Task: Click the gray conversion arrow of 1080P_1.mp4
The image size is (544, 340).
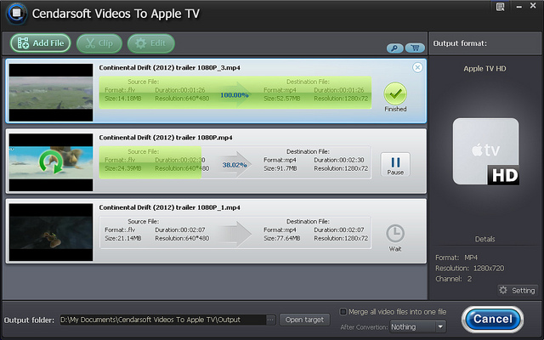Action: point(235,233)
